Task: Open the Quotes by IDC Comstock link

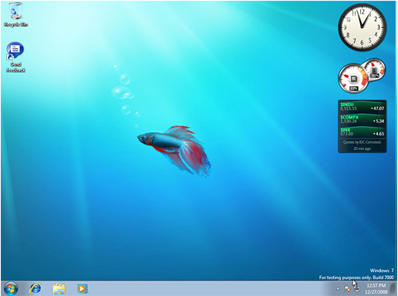Action: coord(362,142)
